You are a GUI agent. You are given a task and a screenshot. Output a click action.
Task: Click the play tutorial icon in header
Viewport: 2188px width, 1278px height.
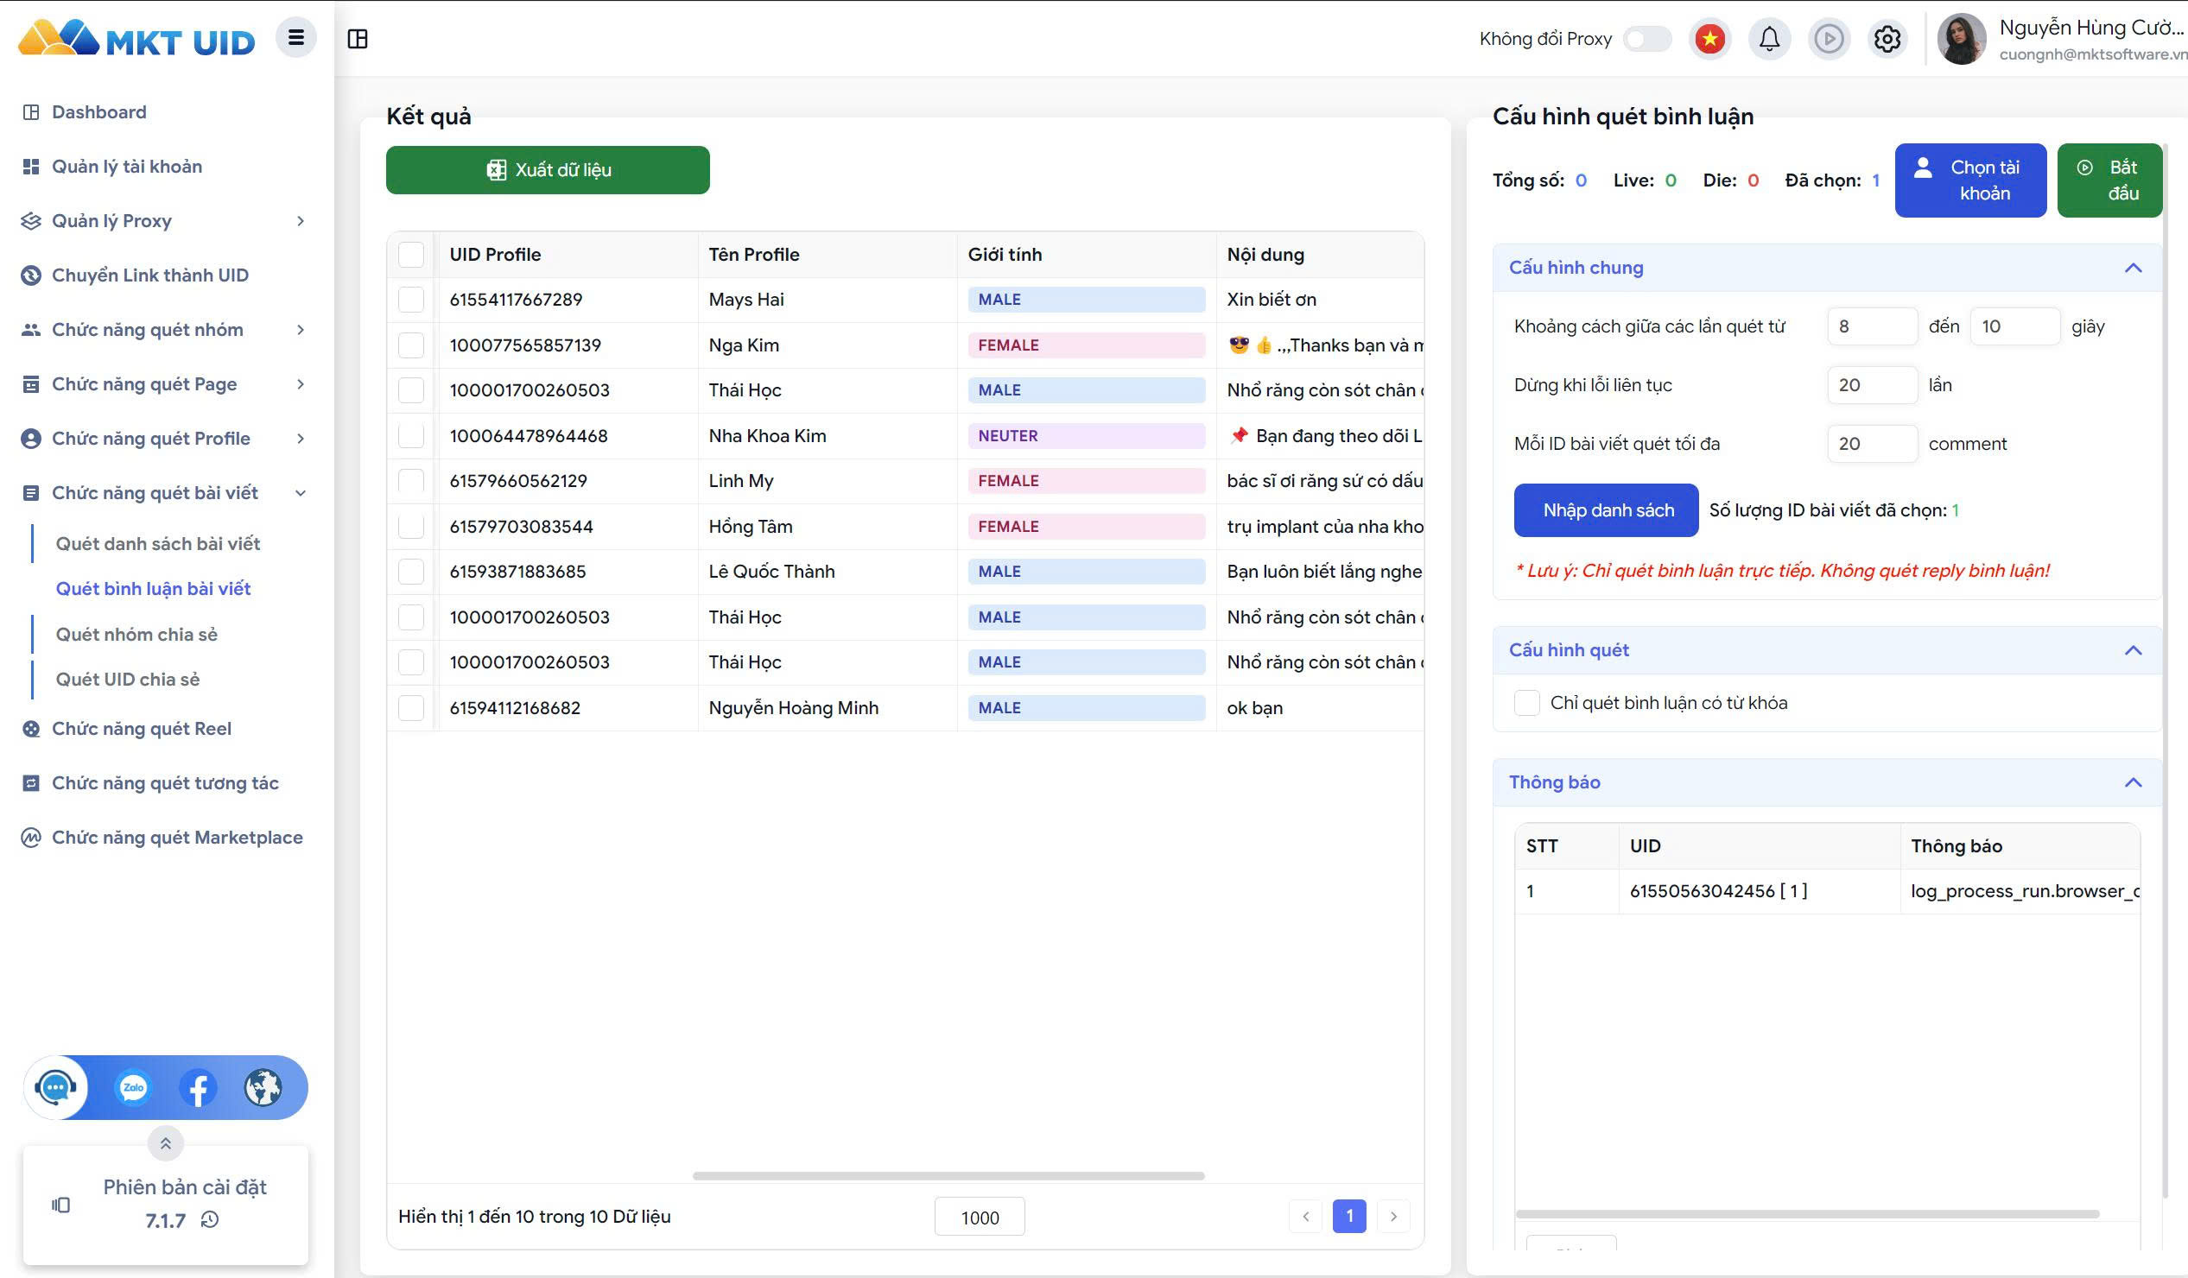pyautogui.click(x=1829, y=39)
